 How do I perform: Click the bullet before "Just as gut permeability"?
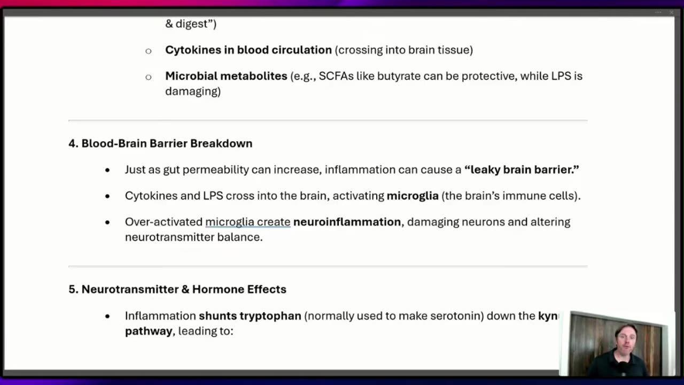[107, 170]
